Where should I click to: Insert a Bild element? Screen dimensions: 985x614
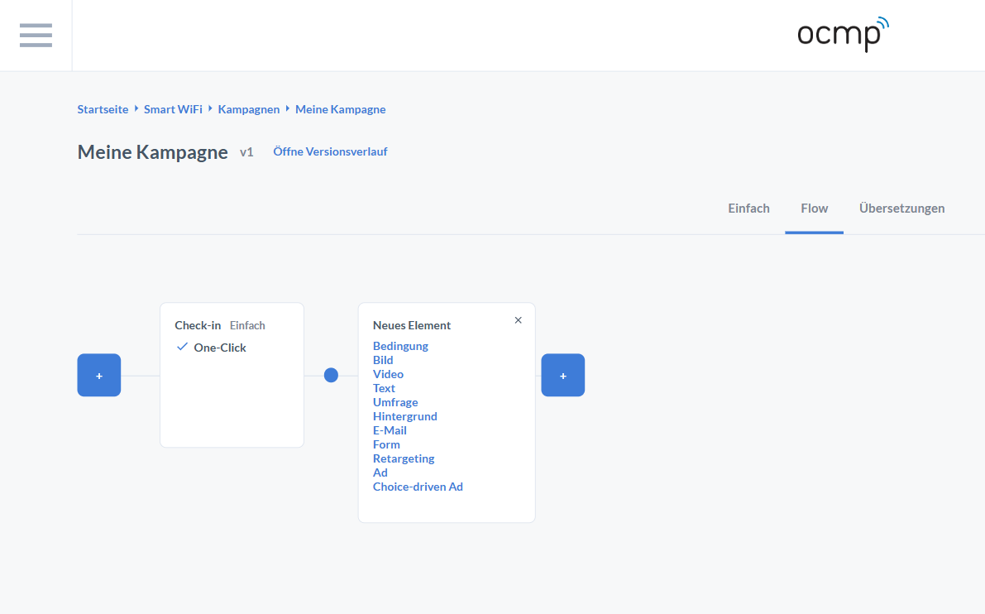coord(383,360)
